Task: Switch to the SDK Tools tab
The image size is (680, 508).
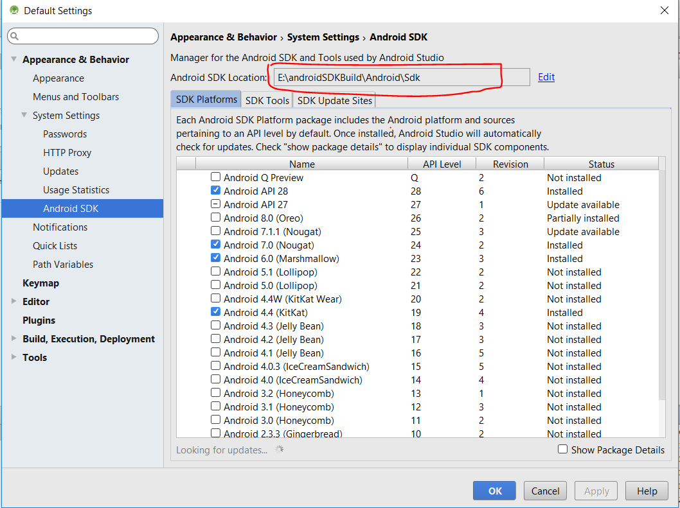Action: 267,100
